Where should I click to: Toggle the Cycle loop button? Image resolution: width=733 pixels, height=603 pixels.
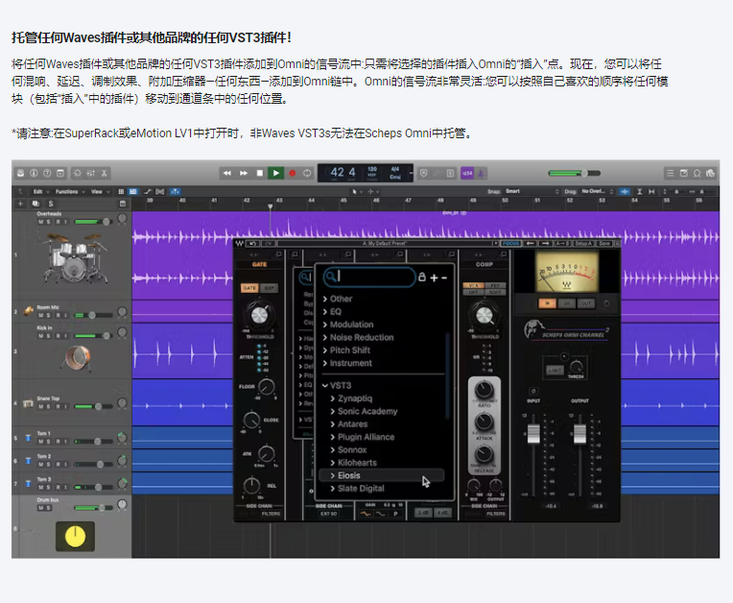pyautogui.click(x=307, y=173)
